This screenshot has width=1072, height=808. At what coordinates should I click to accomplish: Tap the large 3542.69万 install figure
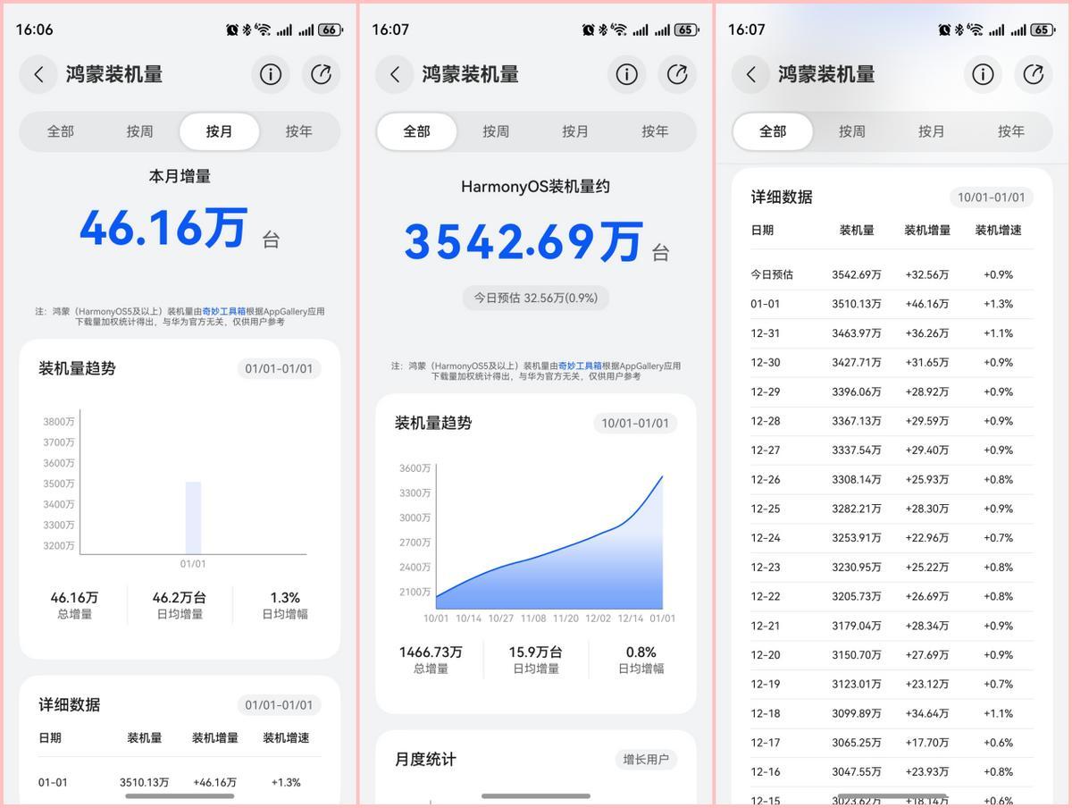(x=523, y=241)
